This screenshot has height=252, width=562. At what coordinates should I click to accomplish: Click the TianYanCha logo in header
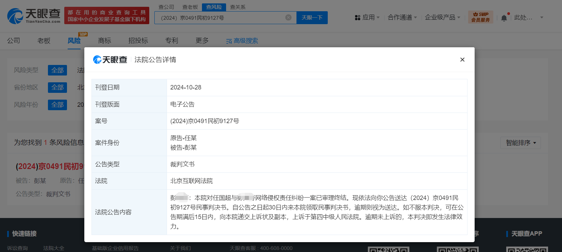[34, 16]
